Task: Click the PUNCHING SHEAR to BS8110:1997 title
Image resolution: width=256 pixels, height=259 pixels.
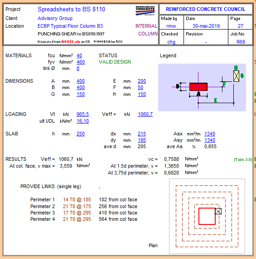Action: coord(71,34)
